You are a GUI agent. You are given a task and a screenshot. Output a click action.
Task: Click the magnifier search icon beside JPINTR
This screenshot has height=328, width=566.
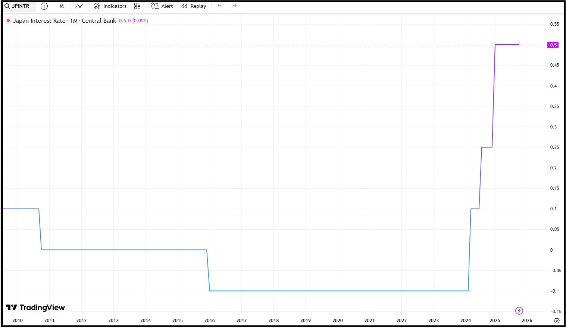coord(7,6)
